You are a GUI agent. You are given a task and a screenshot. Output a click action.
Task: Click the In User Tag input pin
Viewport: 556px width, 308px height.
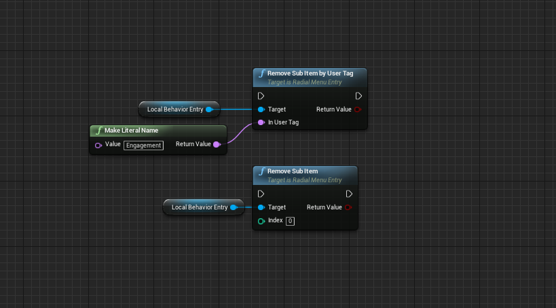coord(261,122)
